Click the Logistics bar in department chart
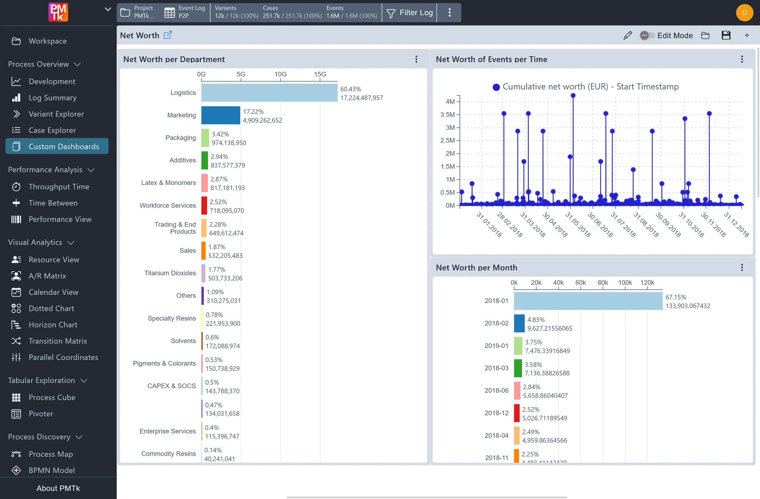The image size is (760, 499). click(x=269, y=93)
